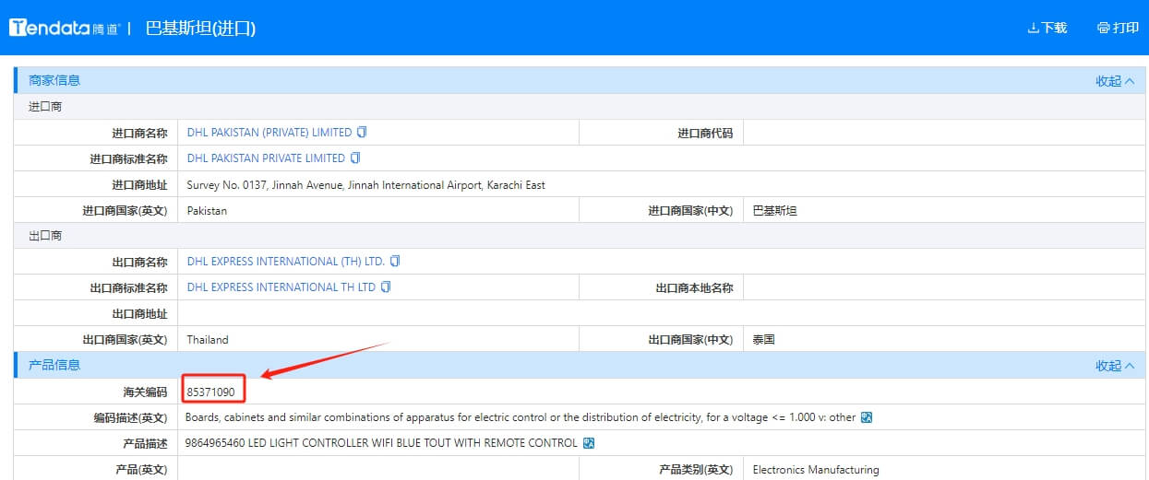Click the 出口商 subsection header
Viewport: 1149px width, 480px height.
click(45, 236)
